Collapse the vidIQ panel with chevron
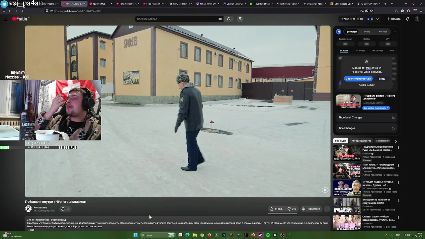The height and width of the screenshot is (239, 425). pos(395,32)
